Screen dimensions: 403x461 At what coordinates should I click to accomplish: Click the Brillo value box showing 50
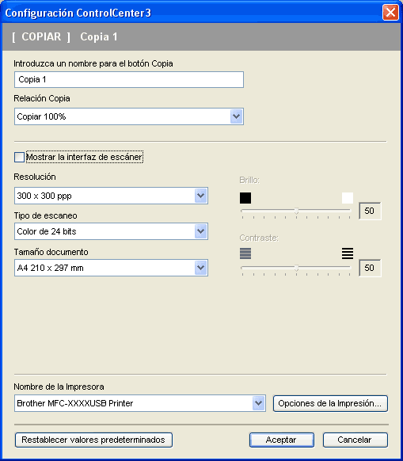pos(370,211)
